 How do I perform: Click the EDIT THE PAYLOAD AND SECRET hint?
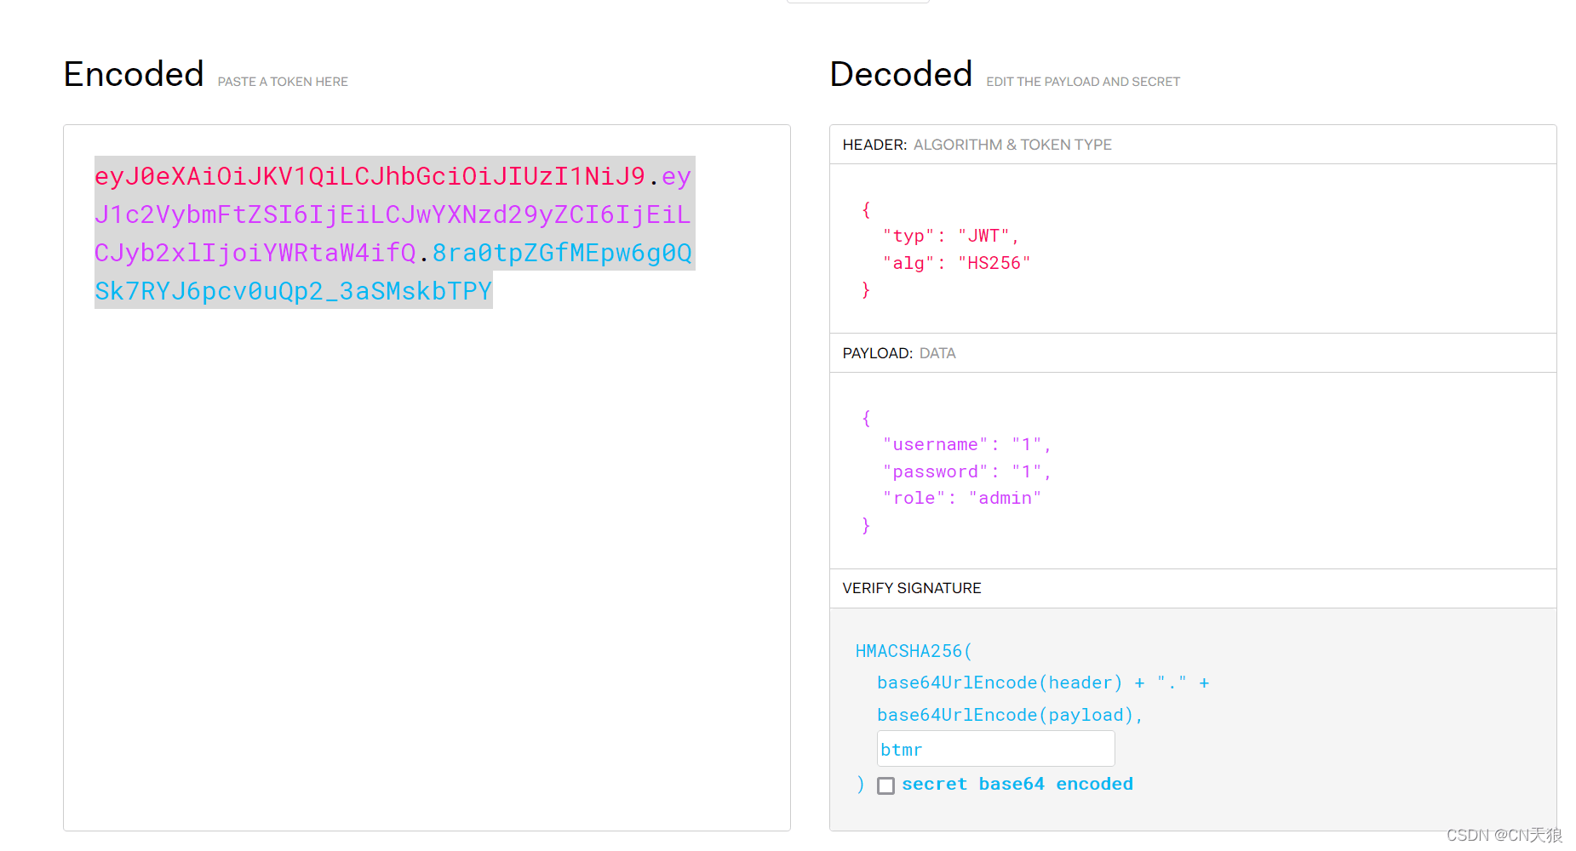(x=1082, y=82)
